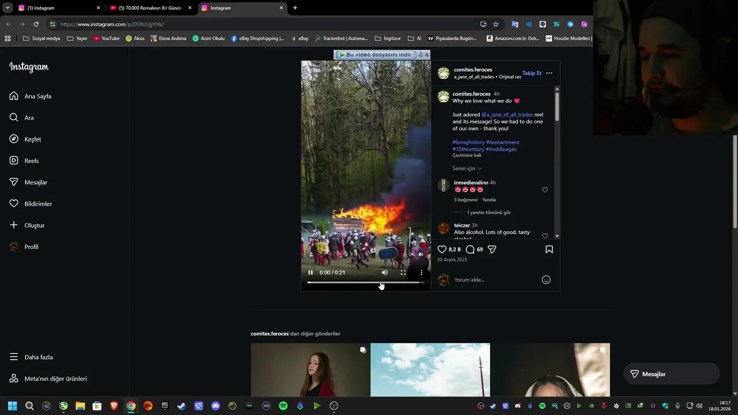
Task: Expand the Senin için comment sort dropdown
Action: click(x=467, y=168)
